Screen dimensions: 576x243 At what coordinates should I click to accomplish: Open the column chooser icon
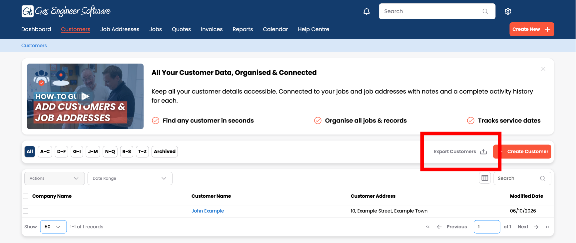pos(485,178)
